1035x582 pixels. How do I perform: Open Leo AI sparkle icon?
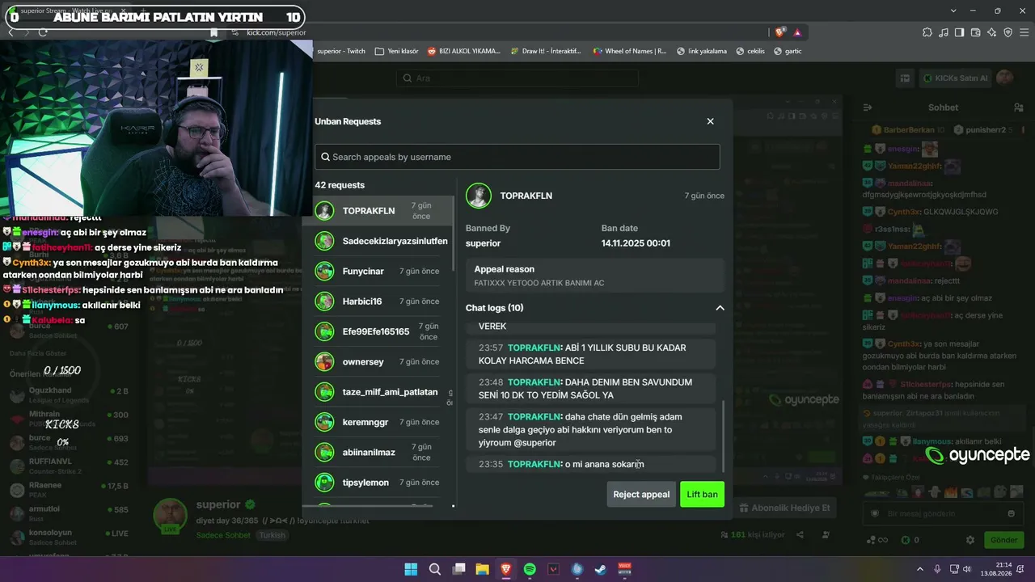point(991,32)
